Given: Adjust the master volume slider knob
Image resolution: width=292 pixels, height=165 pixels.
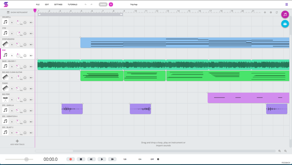Looking at the screenshot, I should point(26,159).
